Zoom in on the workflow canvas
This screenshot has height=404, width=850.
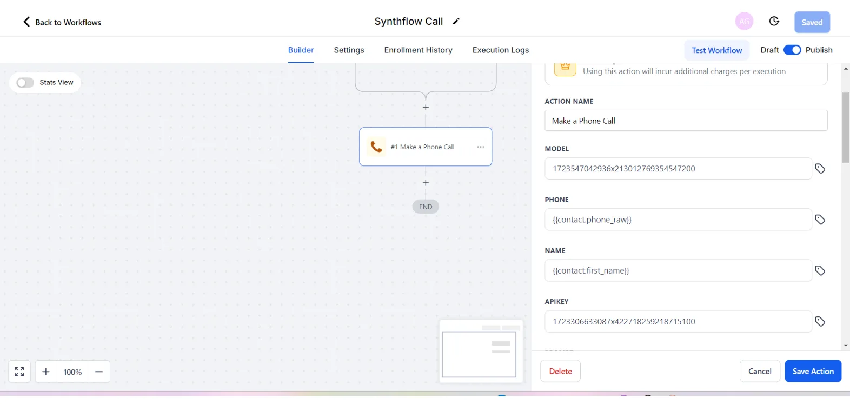point(46,372)
